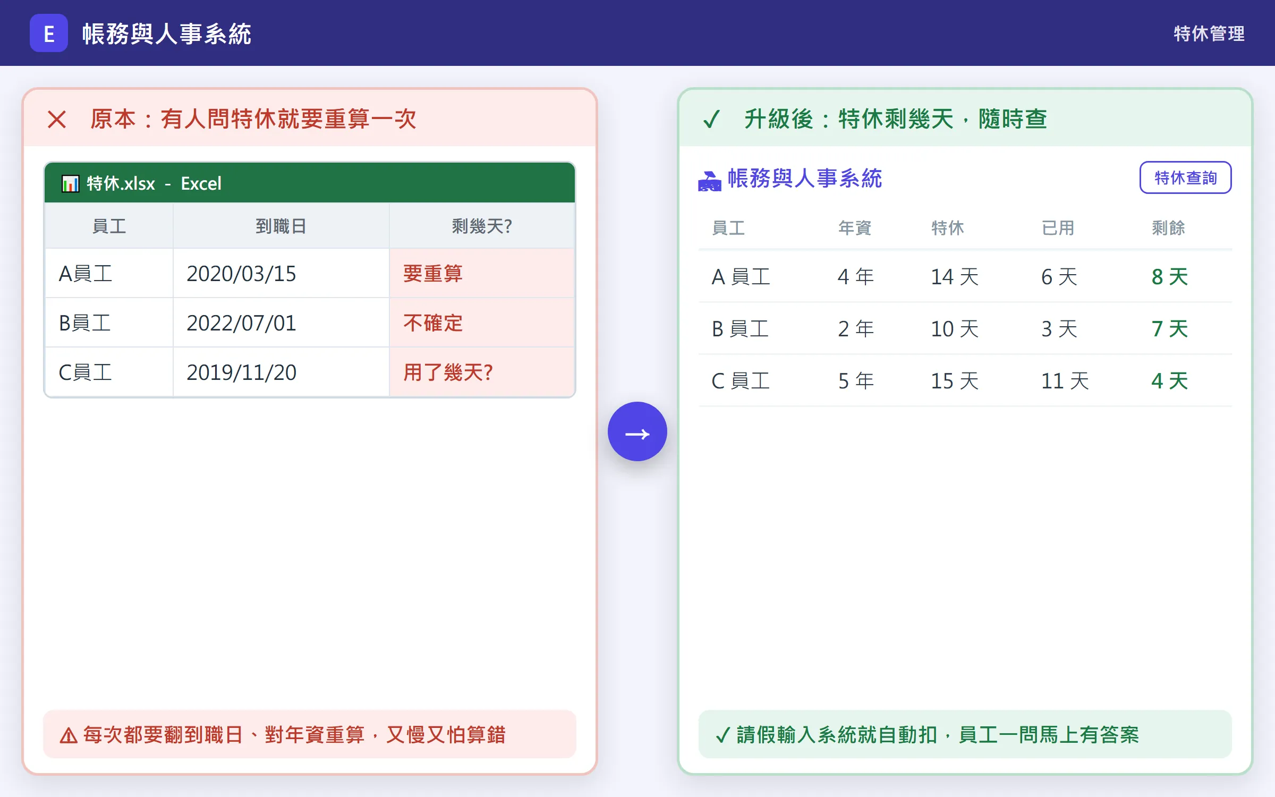The width and height of the screenshot is (1275, 797).
Task: Click the warning triangle in red footer note
Action: (69, 736)
